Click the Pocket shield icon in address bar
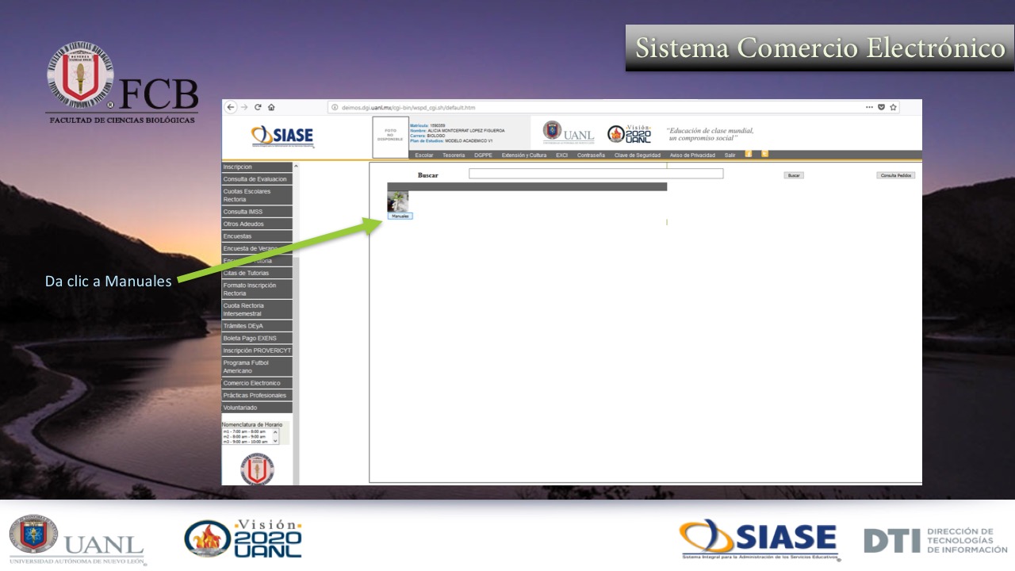 881,107
